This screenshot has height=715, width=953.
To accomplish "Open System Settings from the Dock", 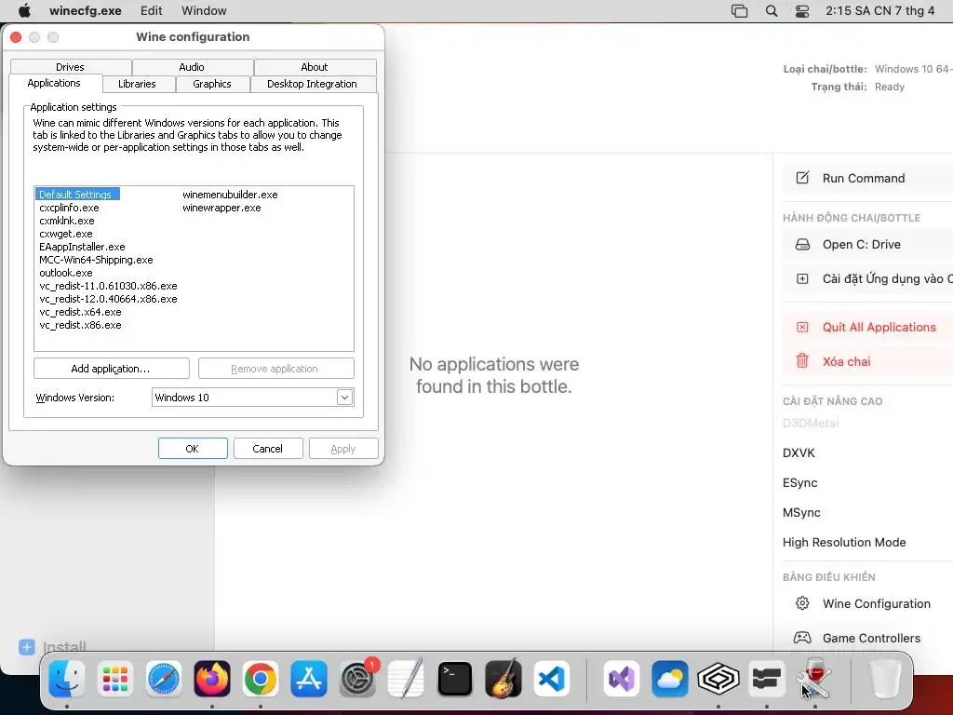I will click(x=357, y=679).
